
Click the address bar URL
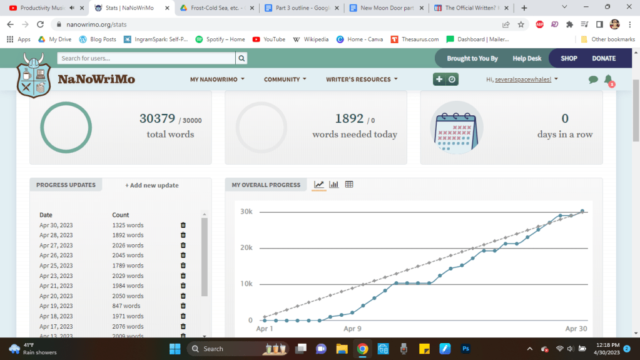point(96,24)
